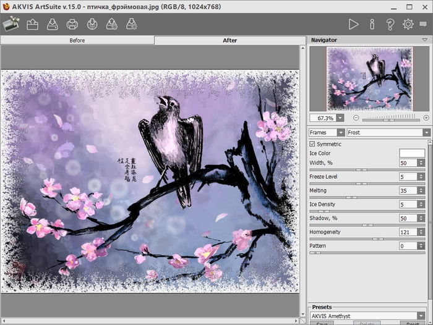Adjust the Navigator zoom slider

point(391,120)
